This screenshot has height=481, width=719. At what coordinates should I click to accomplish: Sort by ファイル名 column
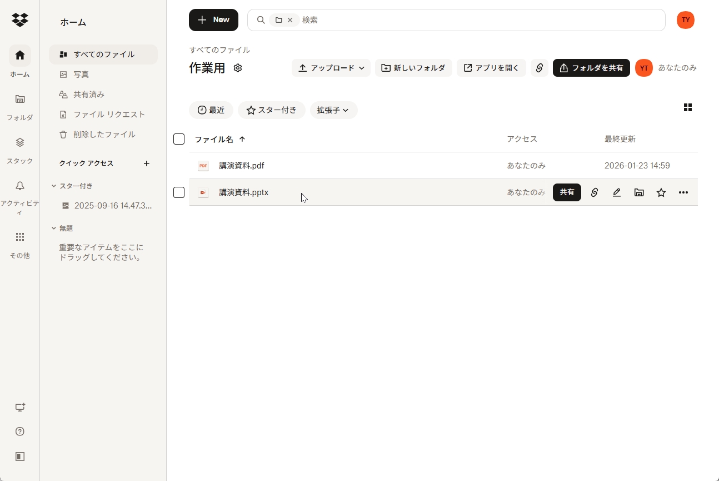tap(220, 139)
